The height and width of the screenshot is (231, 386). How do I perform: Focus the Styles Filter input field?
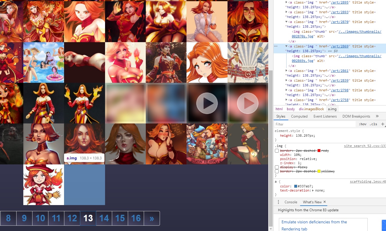tap(315, 124)
